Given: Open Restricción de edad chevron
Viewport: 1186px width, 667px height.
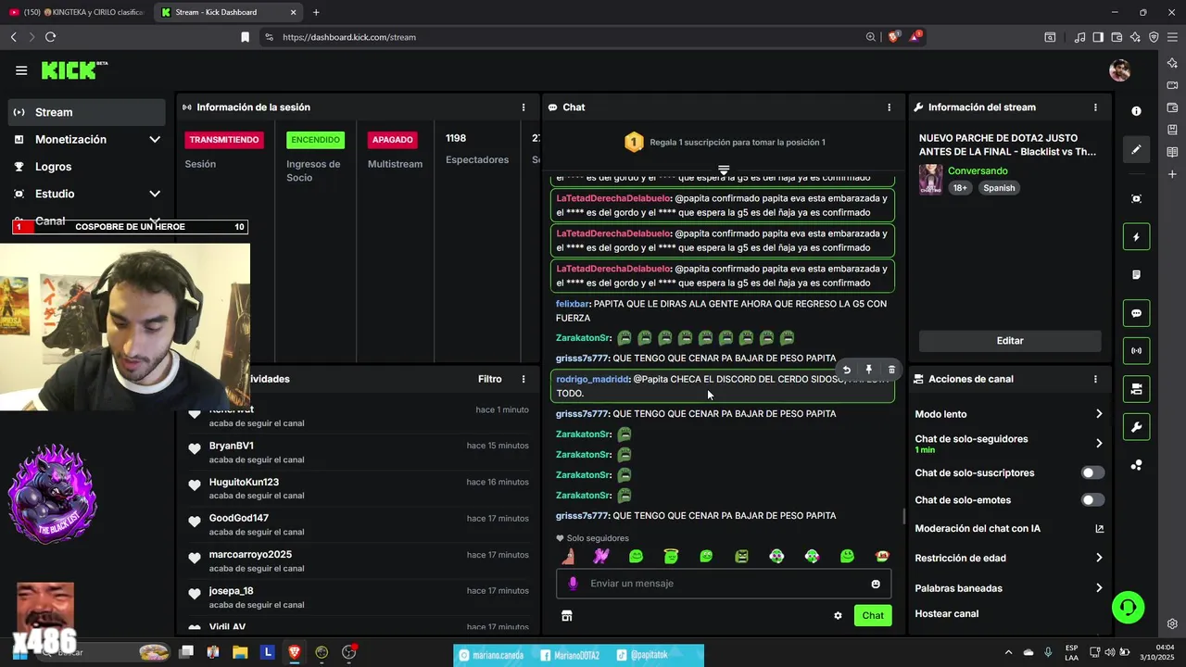Looking at the screenshot, I should [1099, 558].
